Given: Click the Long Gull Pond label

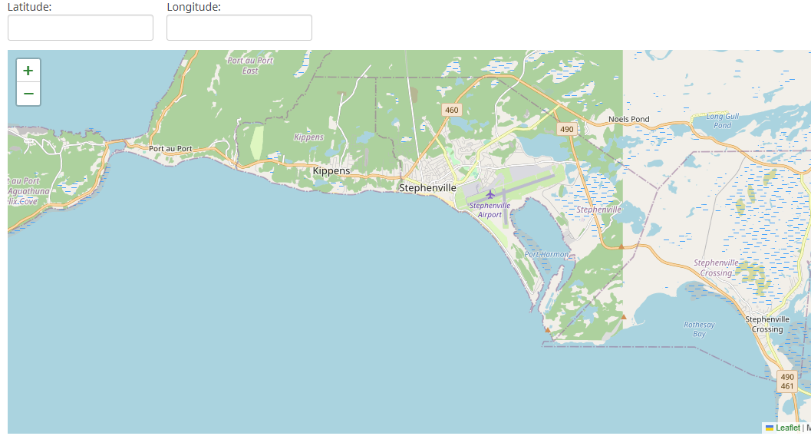Looking at the screenshot, I should (722, 120).
